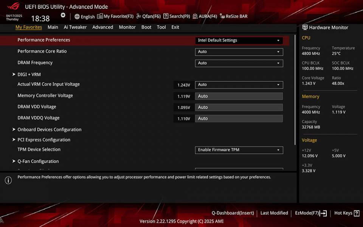Expand Q-Fan Configuration

(x=38, y=161)
